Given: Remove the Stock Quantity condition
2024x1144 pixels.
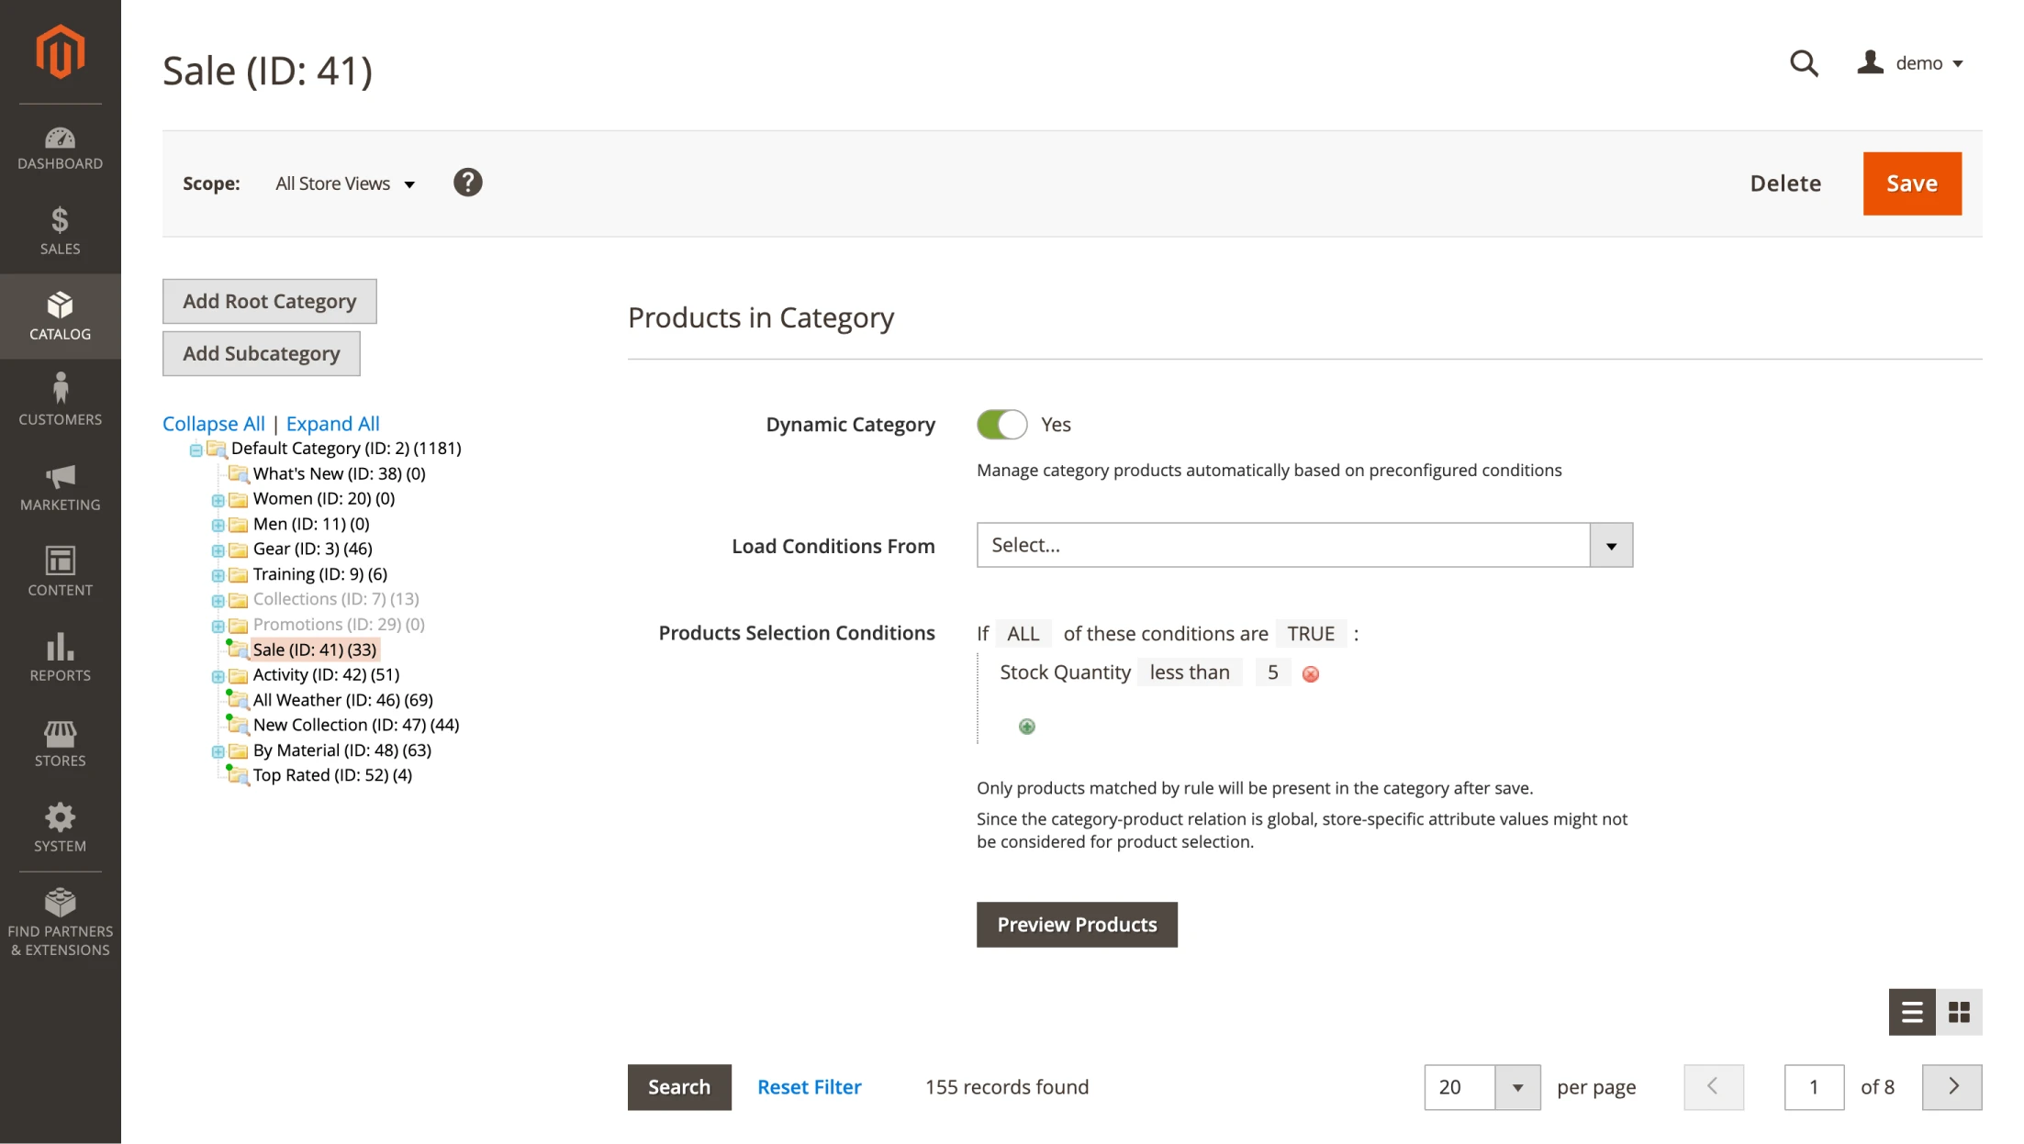Looking at the screenshot, I should [x=1310, y=674].
